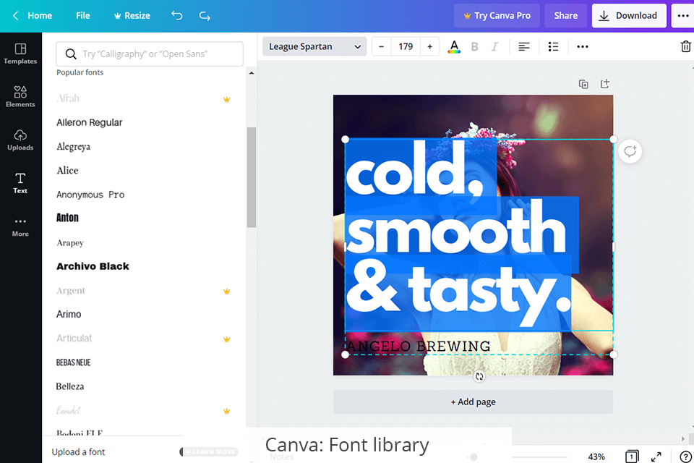Image resolution: width=694 pixels, height=463 pixels.
Task: Select the Anton font
Action: pos(67,218)
